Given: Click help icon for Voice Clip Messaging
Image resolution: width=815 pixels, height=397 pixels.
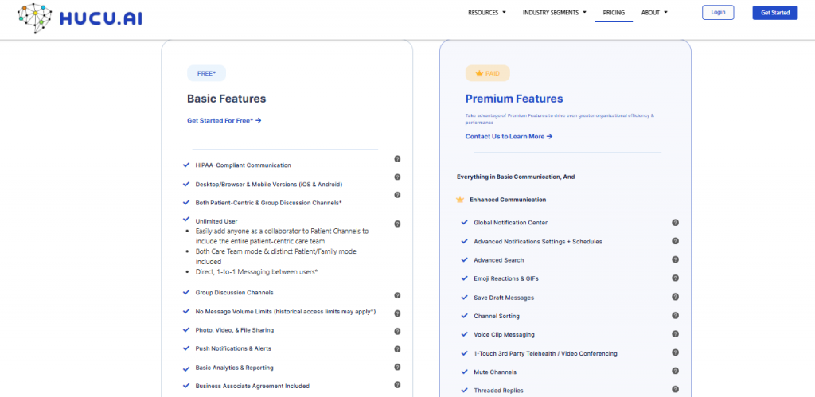Looking at the screenshot, I should (x=675, y=334).
